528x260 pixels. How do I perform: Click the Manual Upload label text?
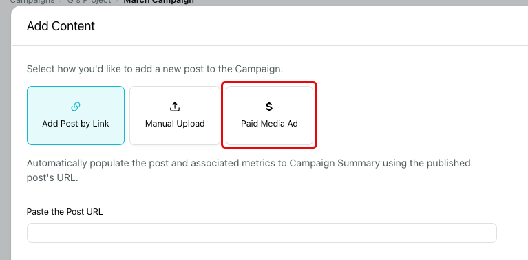pos(175,124)
